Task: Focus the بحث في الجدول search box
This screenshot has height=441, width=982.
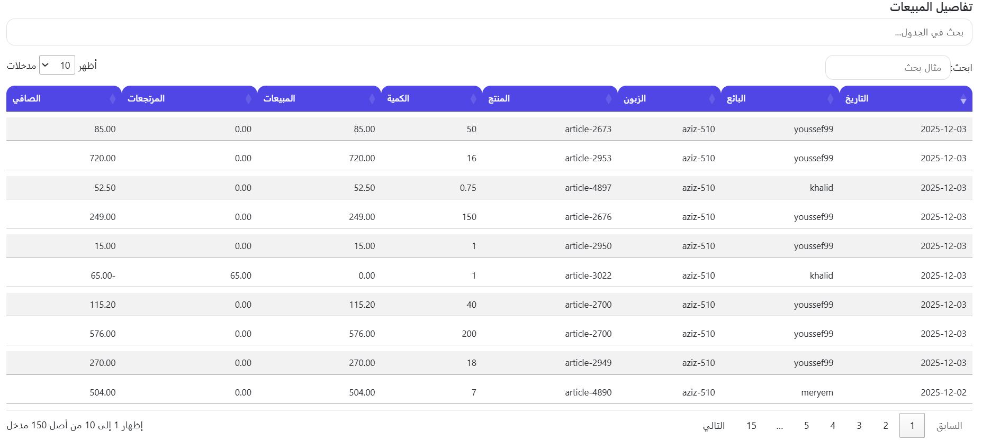Action: pyautogui.click(x=489, y=32)
